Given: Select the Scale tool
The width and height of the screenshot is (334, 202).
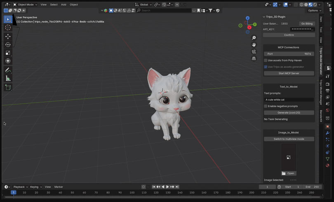Looking at the screenshot, I should pyautogui.click(x=8, y=53).
